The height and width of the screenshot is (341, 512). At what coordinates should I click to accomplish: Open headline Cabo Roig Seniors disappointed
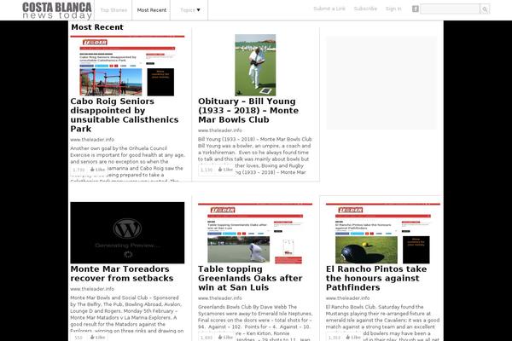[125, 115]
